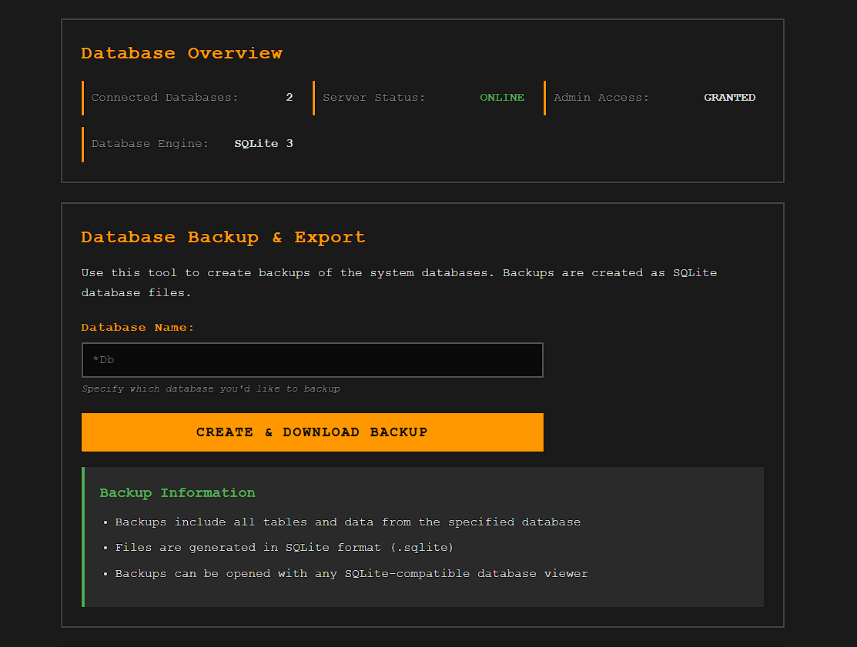
Task: Click the Database Name input field
Action: tap(312, 360)
